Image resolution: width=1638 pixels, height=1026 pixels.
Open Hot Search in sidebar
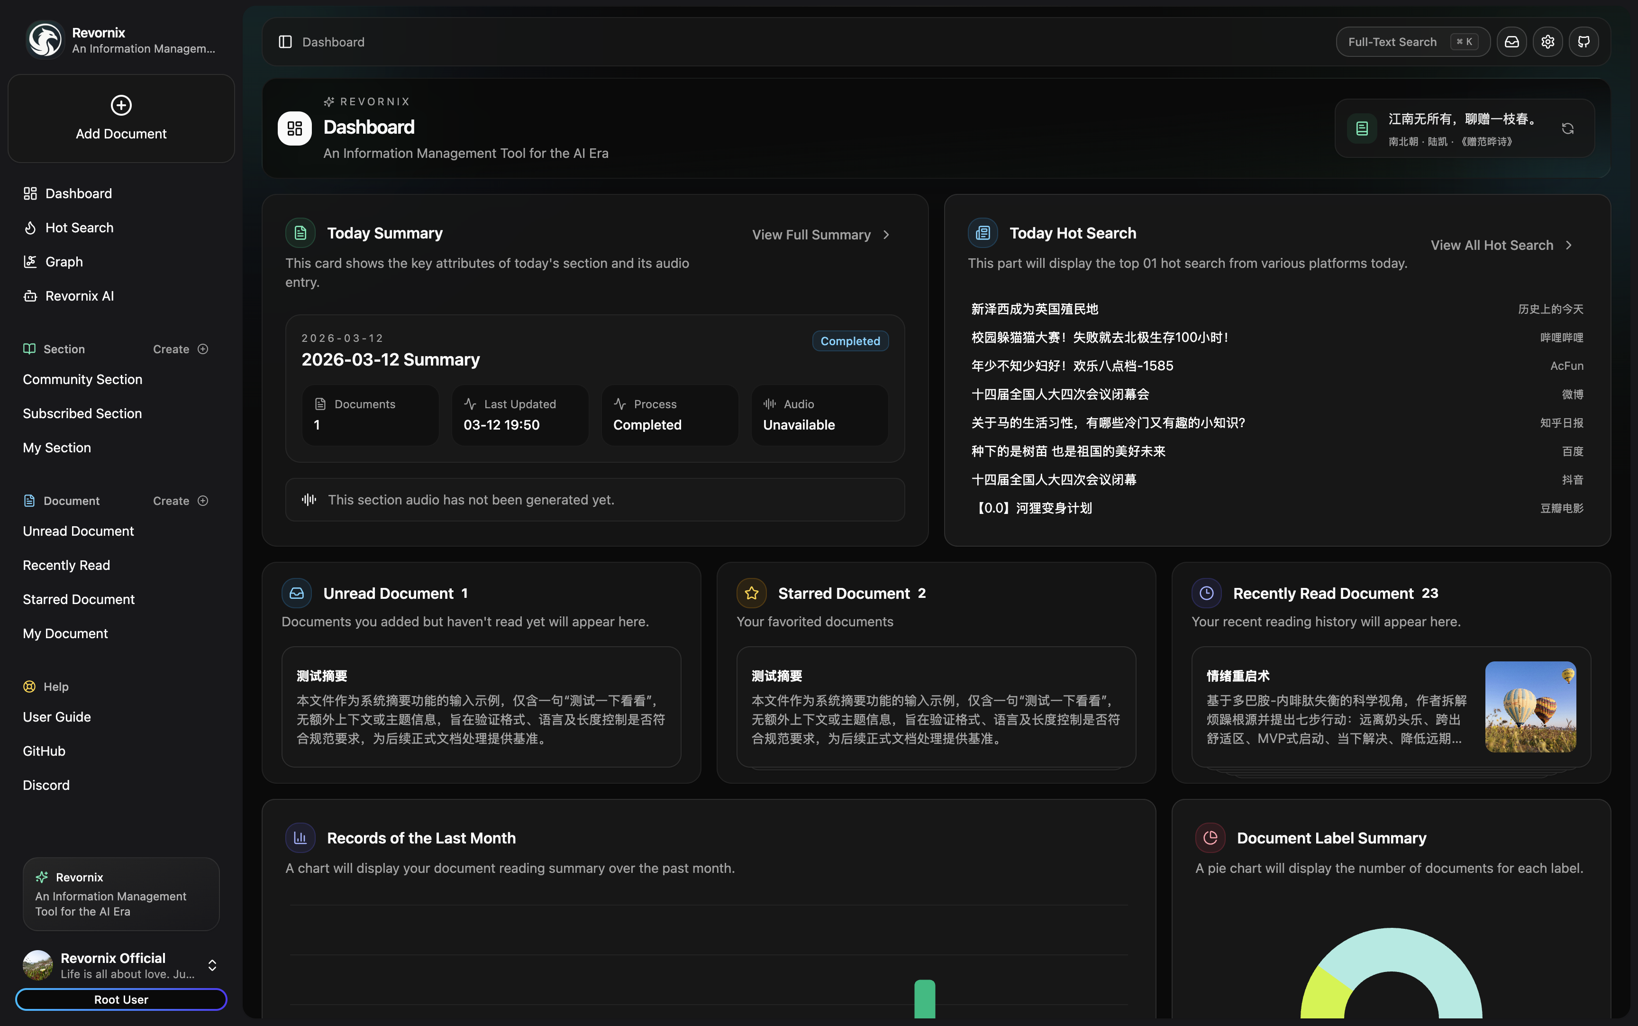79,228
